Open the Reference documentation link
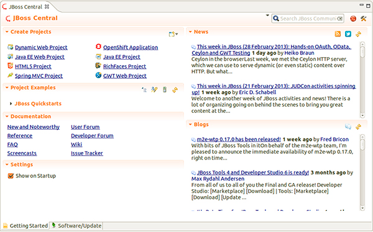The height and width of the screenshot is (232, 373). tap(20, 136)
